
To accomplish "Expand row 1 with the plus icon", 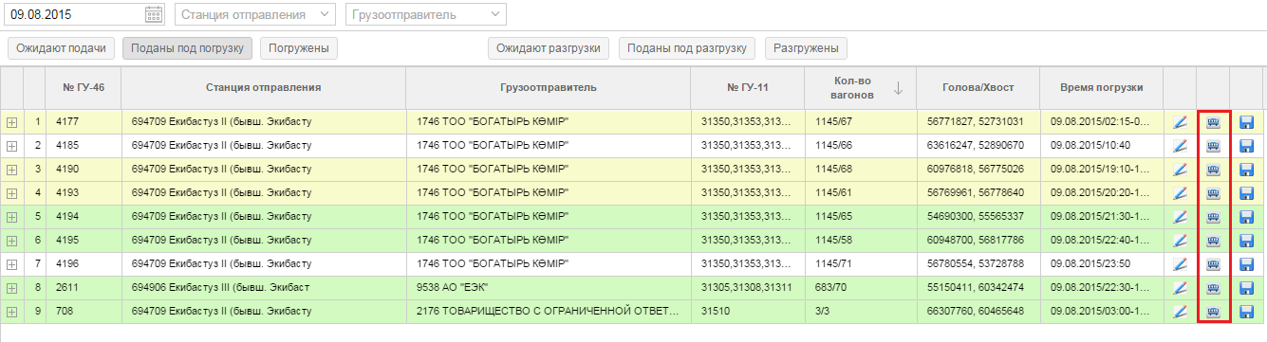I will click(x=11, y=122).
